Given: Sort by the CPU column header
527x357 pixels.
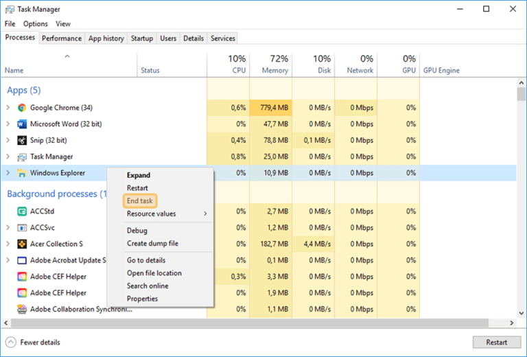Looking at the screenshot, I should [229, 65].
